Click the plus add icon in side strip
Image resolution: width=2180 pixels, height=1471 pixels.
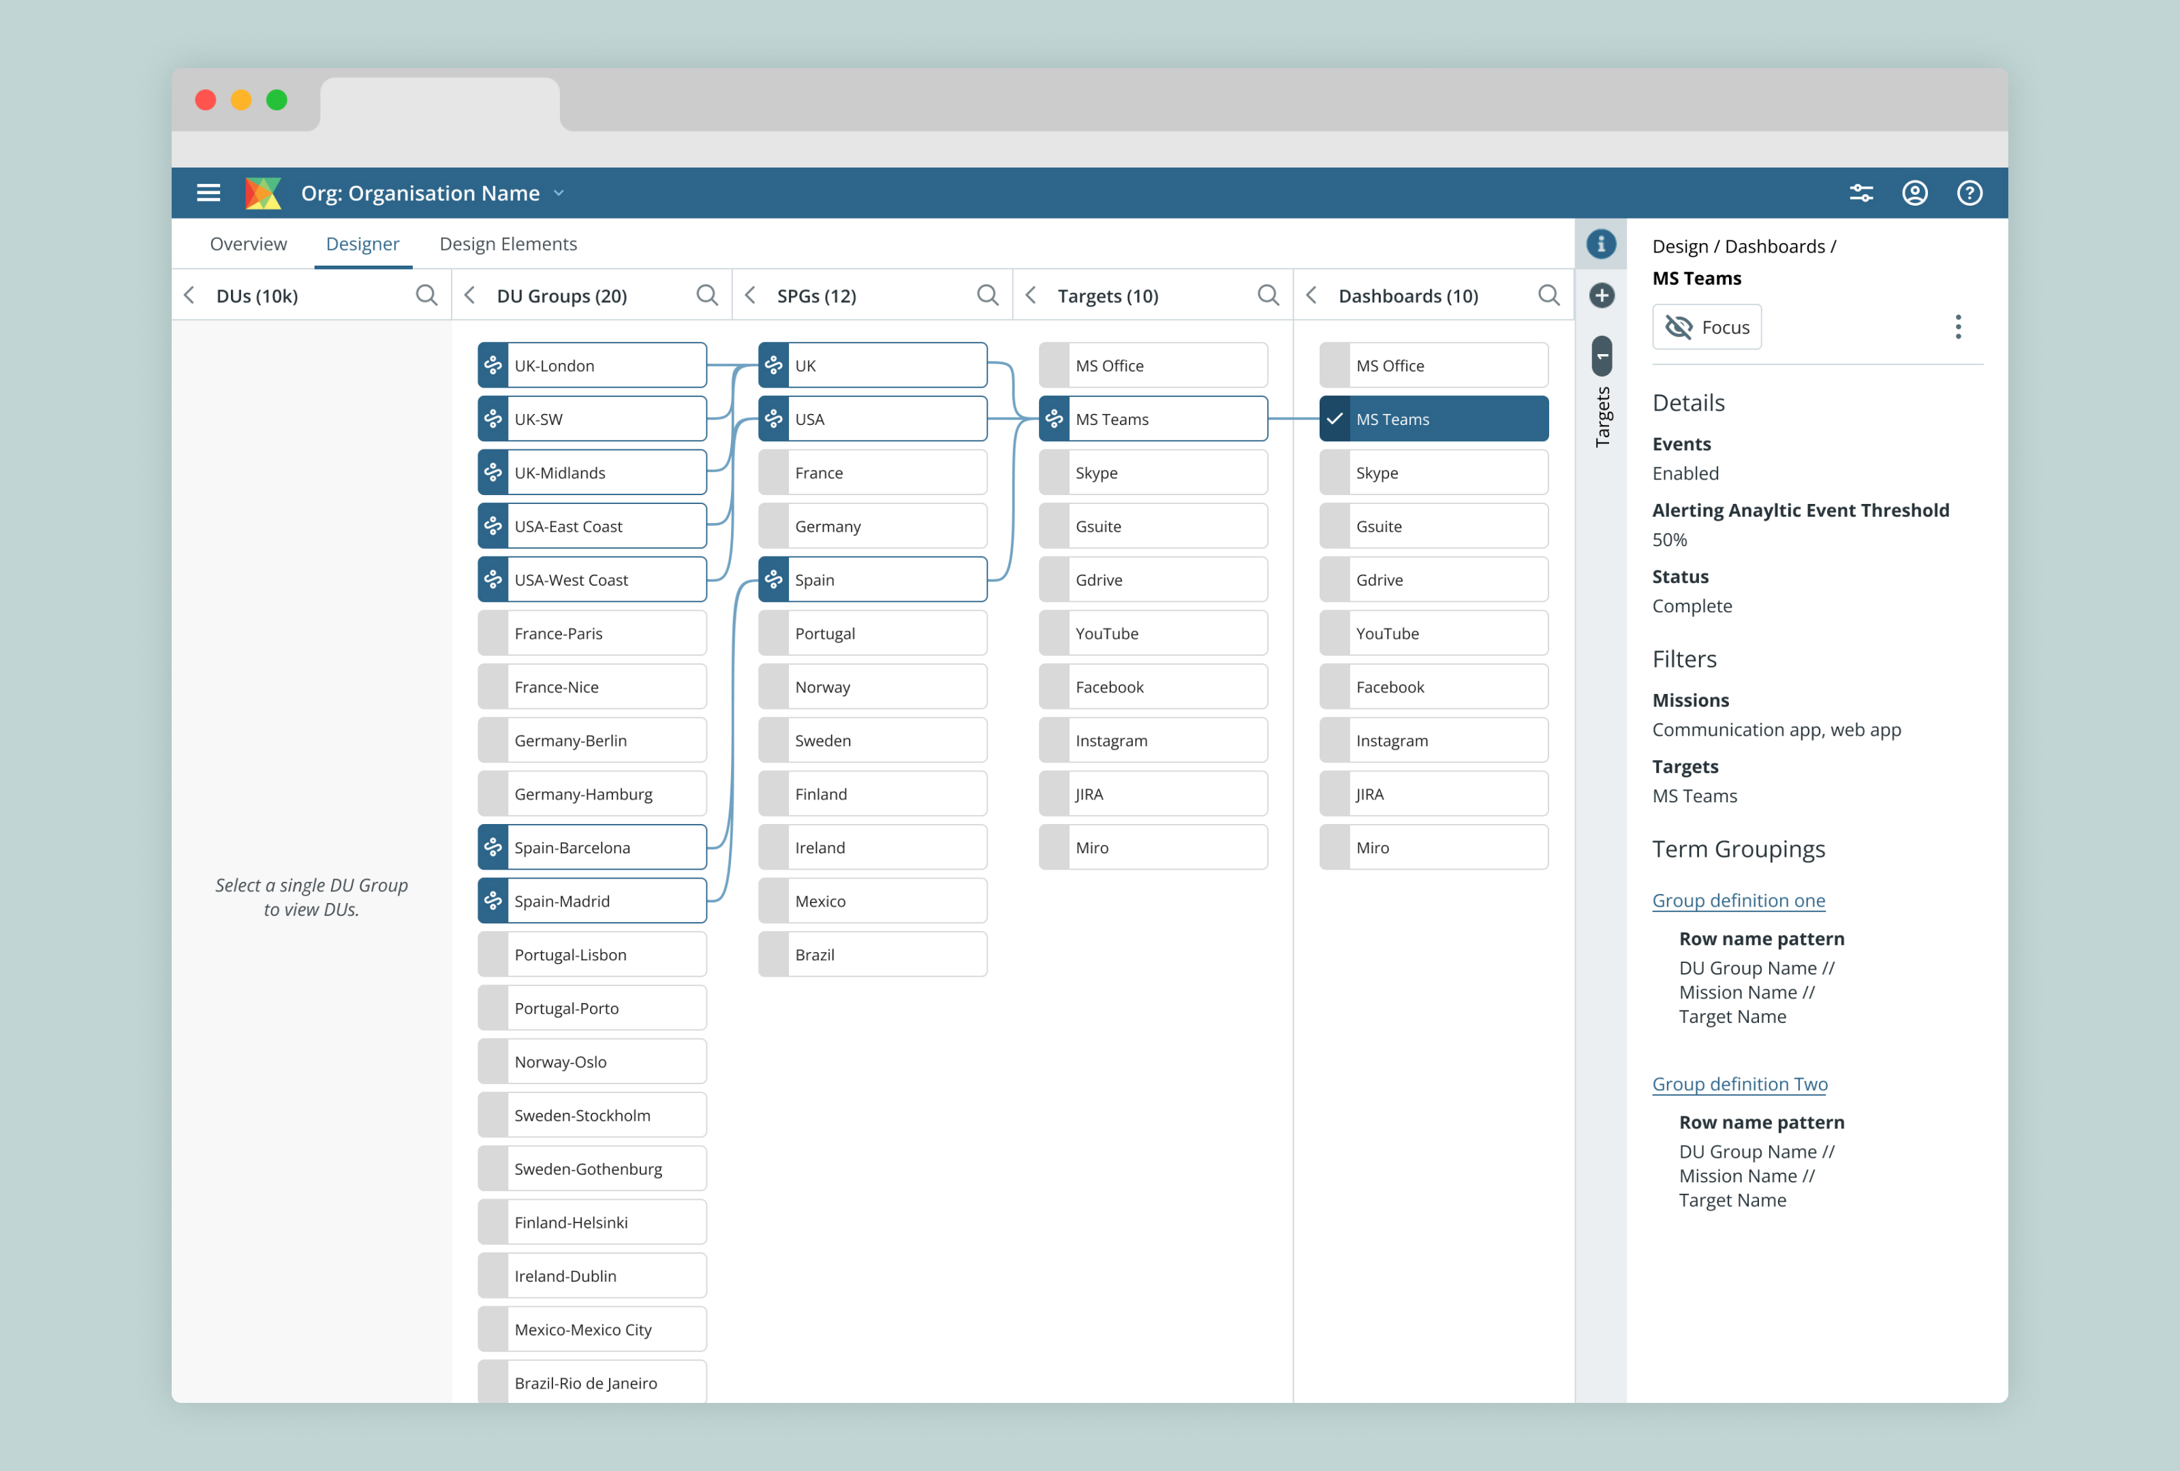click(x=1601, y=296)
